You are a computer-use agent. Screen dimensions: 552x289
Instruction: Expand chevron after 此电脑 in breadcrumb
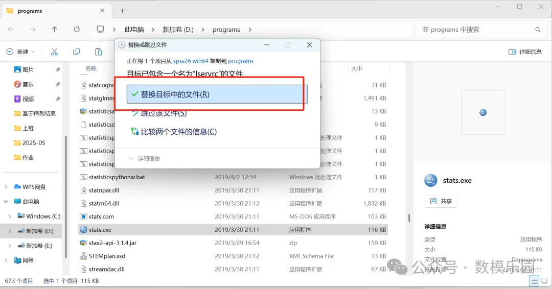click(153, 30)
